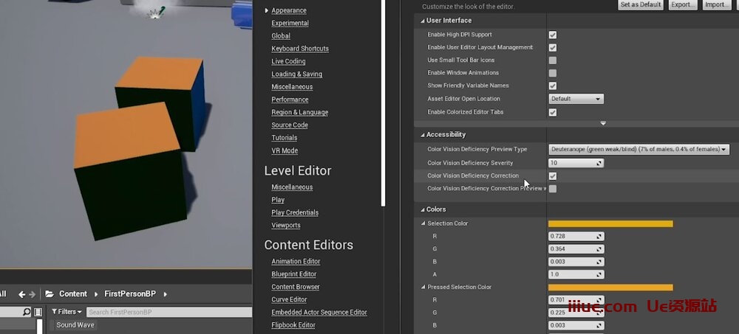
Task: Go to Blueprint Editor settings
Action: pos(293,274)
